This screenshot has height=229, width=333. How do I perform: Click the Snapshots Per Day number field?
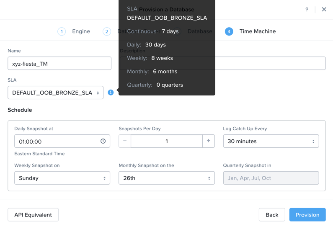tap(167, 141)
